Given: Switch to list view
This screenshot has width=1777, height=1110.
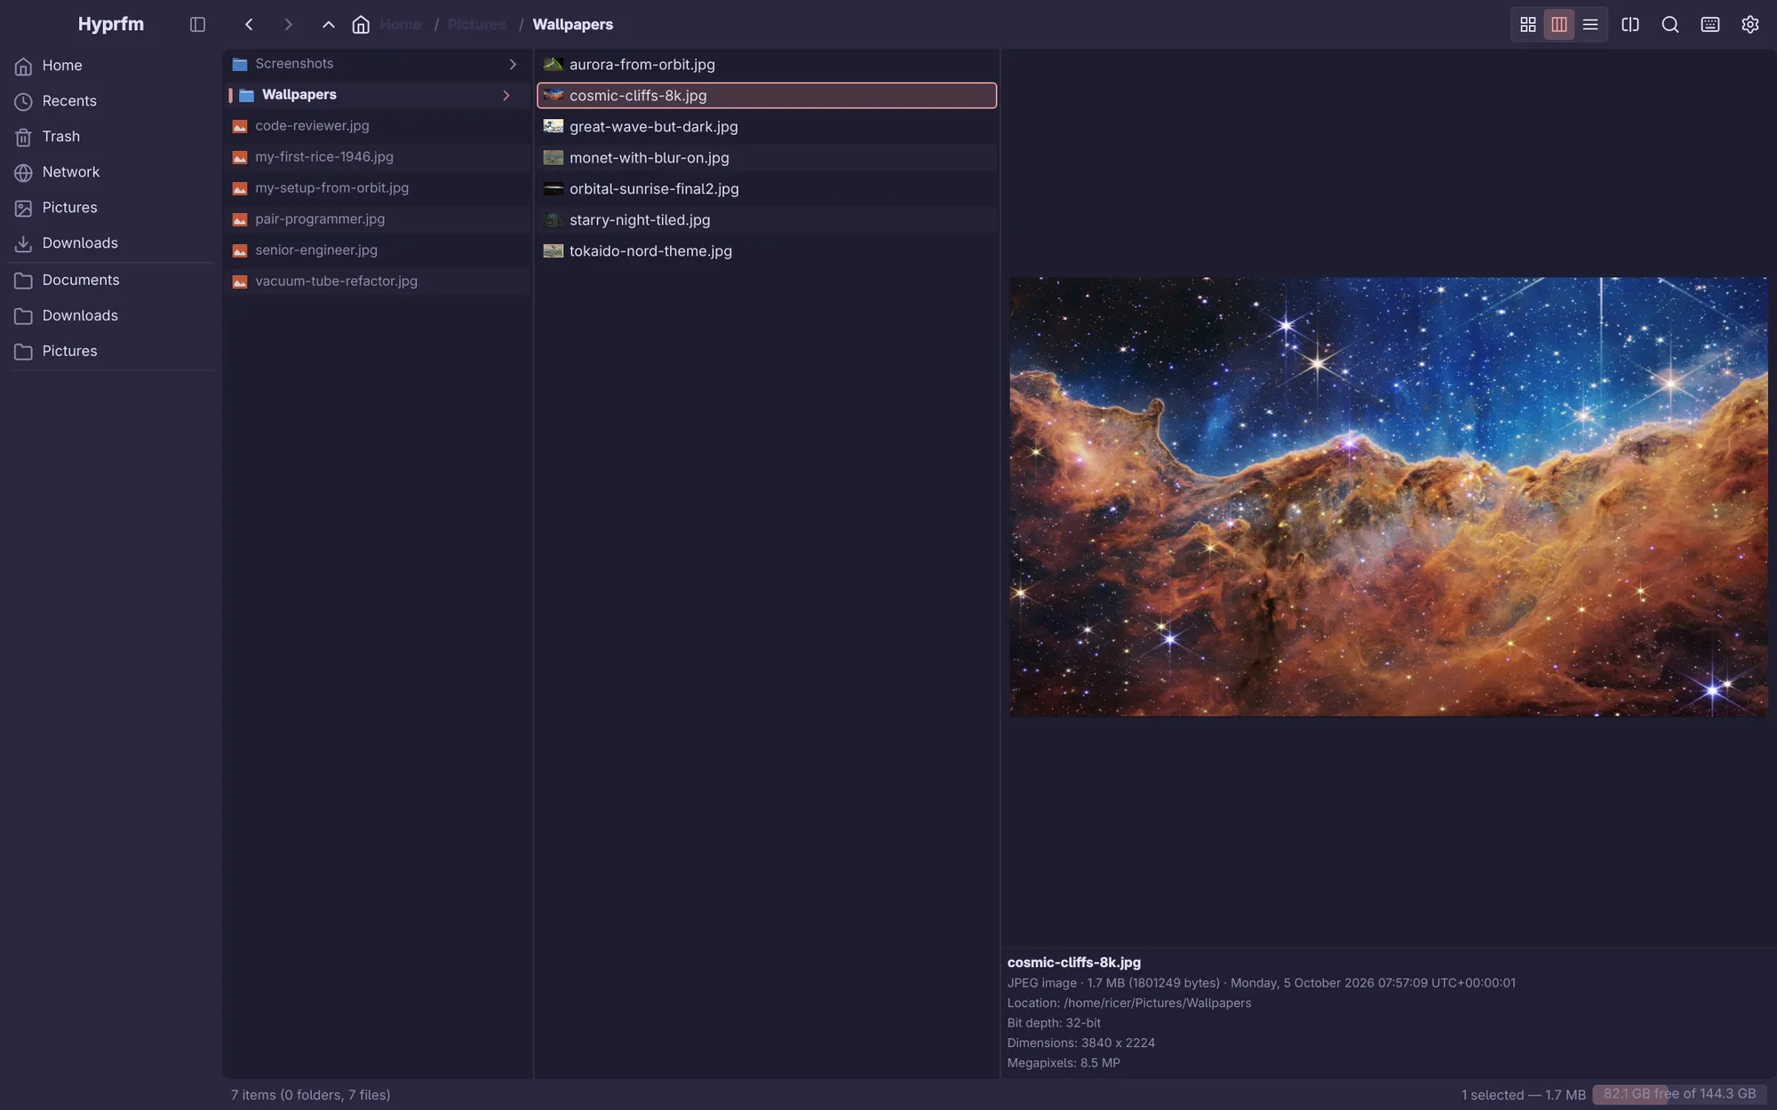Looking at the screenshot, I should 1590,25.
